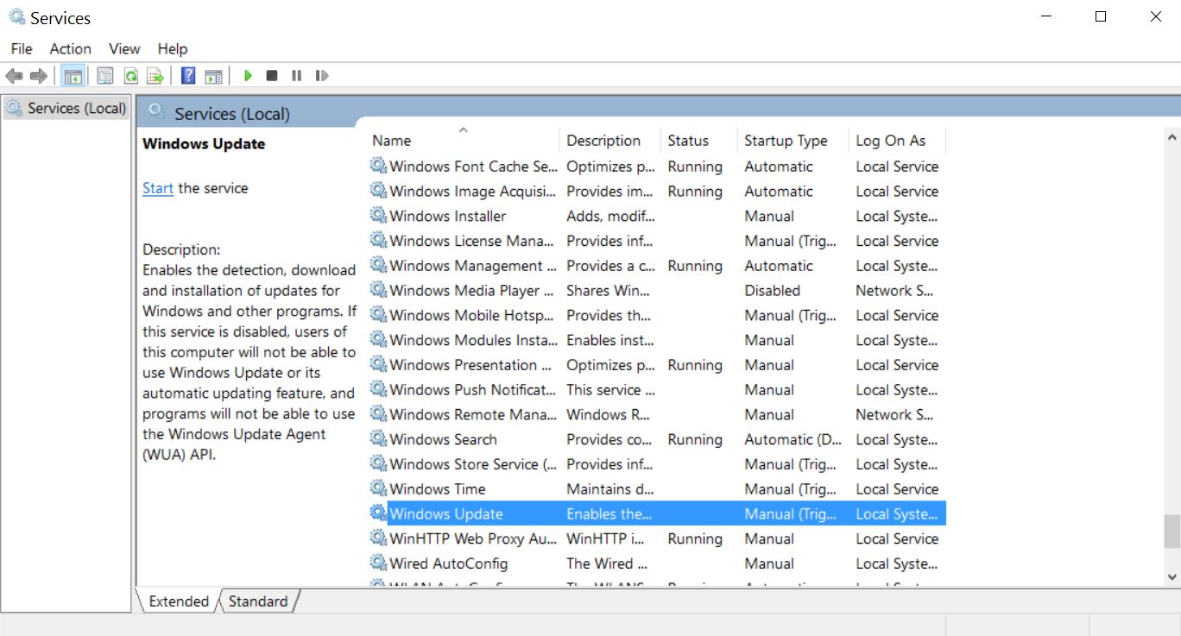Click 'The Wired ...' description cell
This screenshot has height=636, width=1181.
click(x=606, y=564)
